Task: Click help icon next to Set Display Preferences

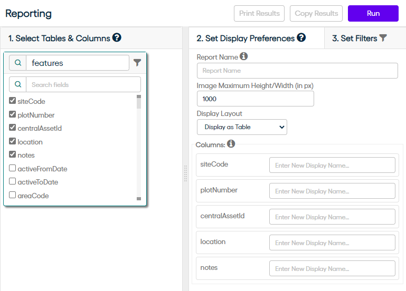Action: tap(301, 37)
